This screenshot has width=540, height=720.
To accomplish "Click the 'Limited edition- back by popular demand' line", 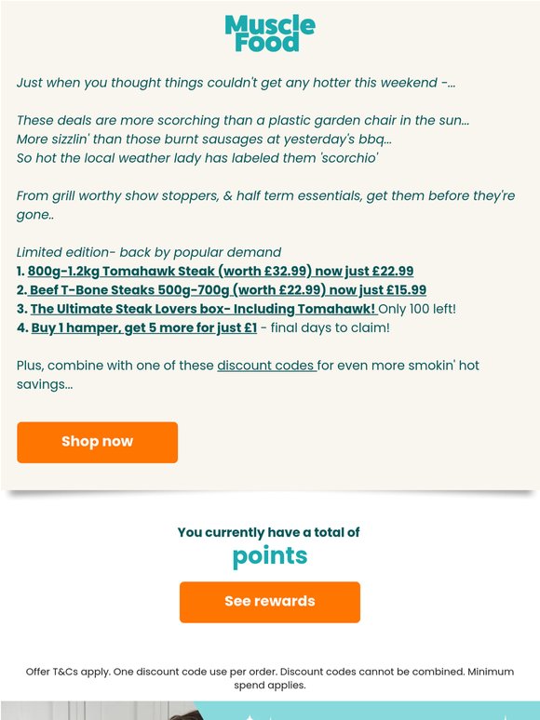I will [x=149, y=252].
